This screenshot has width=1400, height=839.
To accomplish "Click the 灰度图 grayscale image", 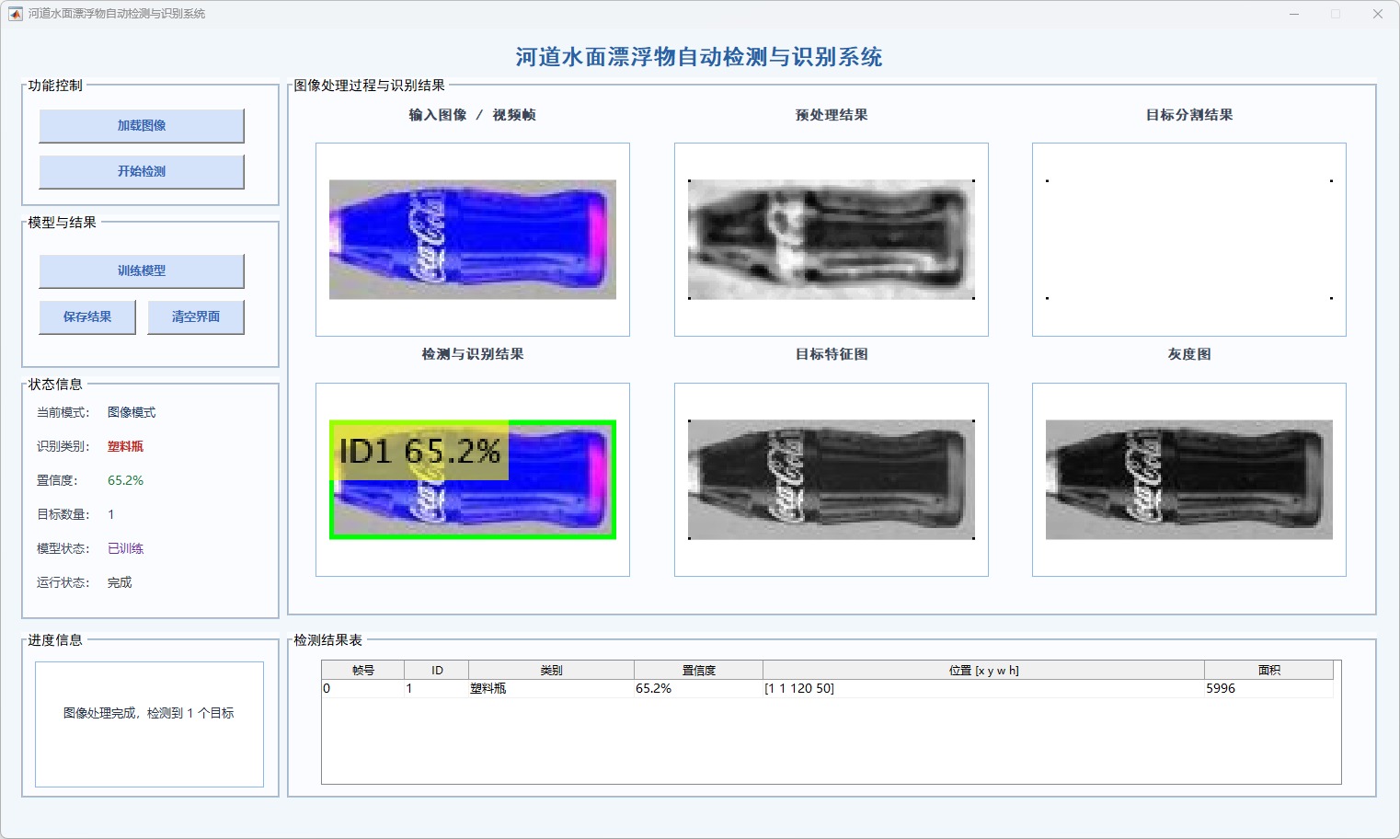I will point(1188,479).
